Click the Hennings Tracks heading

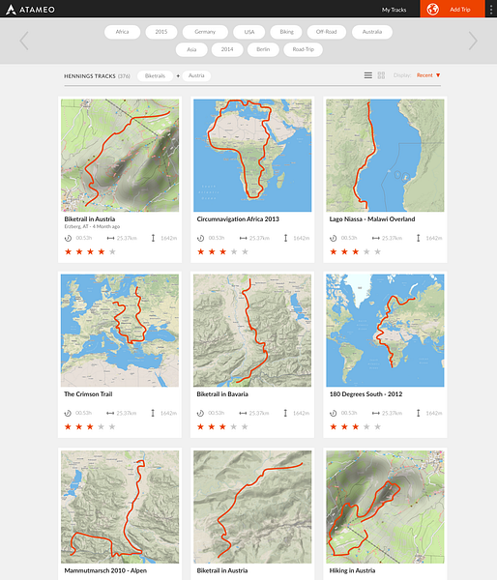pos(90,76)
